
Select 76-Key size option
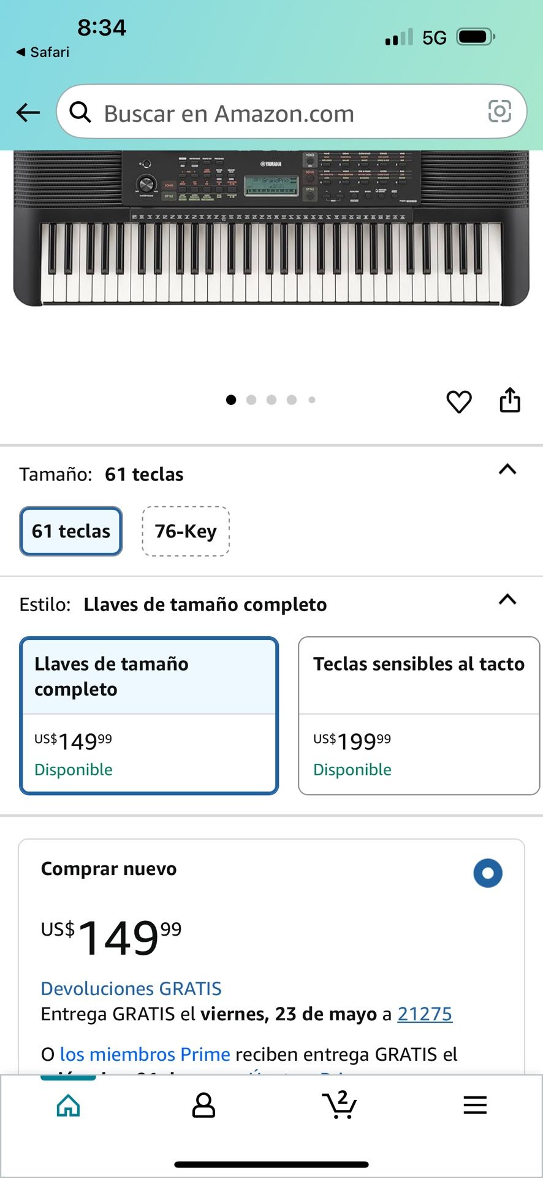(x=186, y=531)
